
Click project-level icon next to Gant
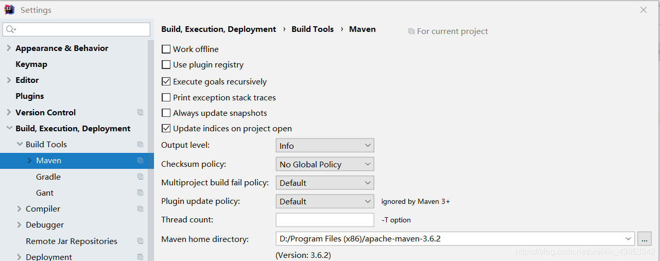(x=140, y=193)
